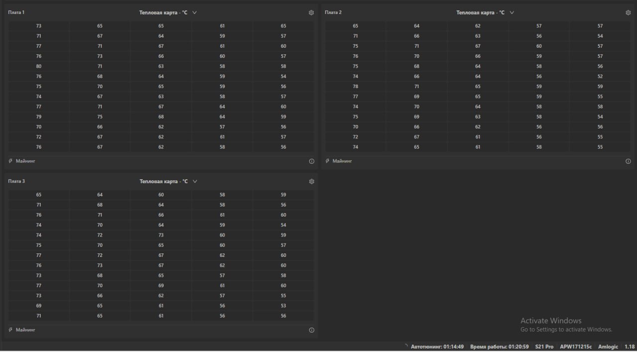
Task: Expand the Тепловая карта dropdown arrow in Плата 3
Action: [x=195, y=181]
